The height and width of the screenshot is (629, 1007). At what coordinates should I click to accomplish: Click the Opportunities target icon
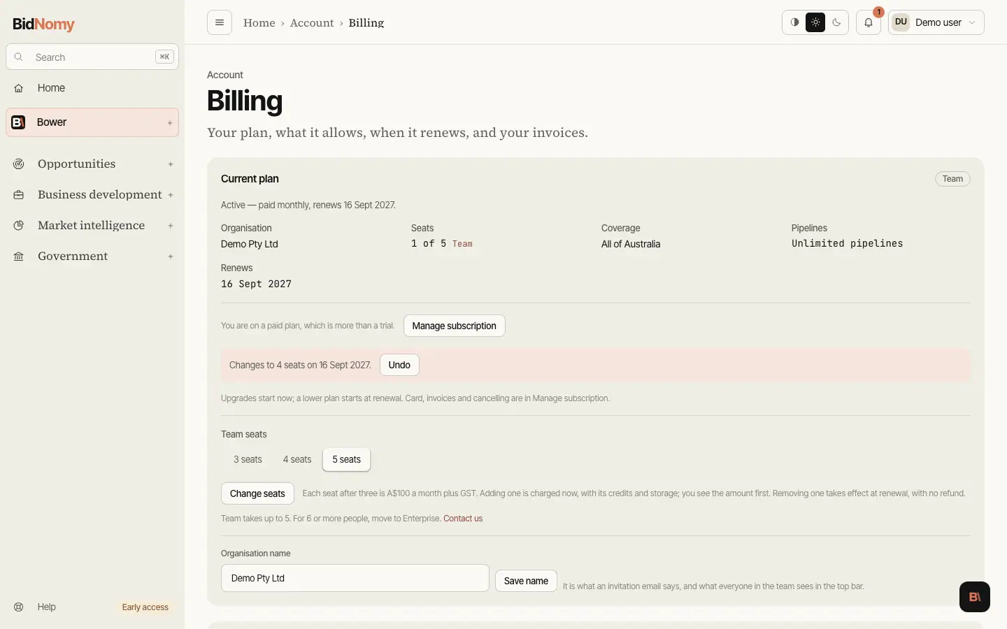pyautogui.click(x=19, y=164)
